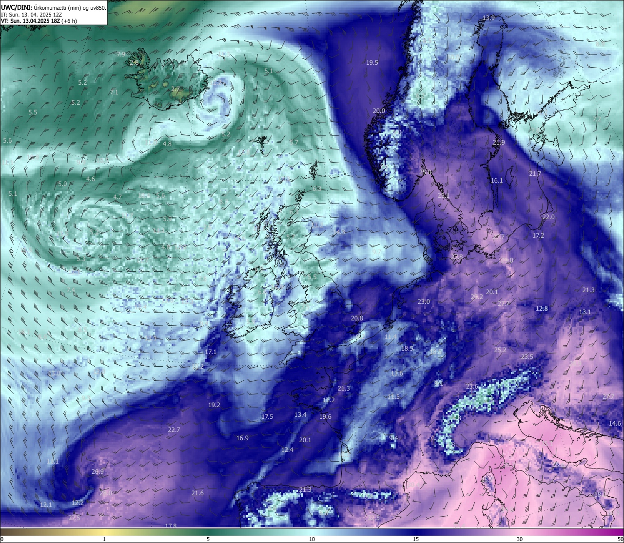Click the color scale at label 5
This screenshot has width=624, height=543.
click(208, 539)
